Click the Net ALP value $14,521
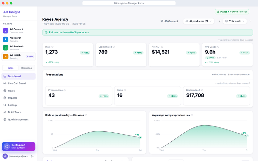 [161, 52]
